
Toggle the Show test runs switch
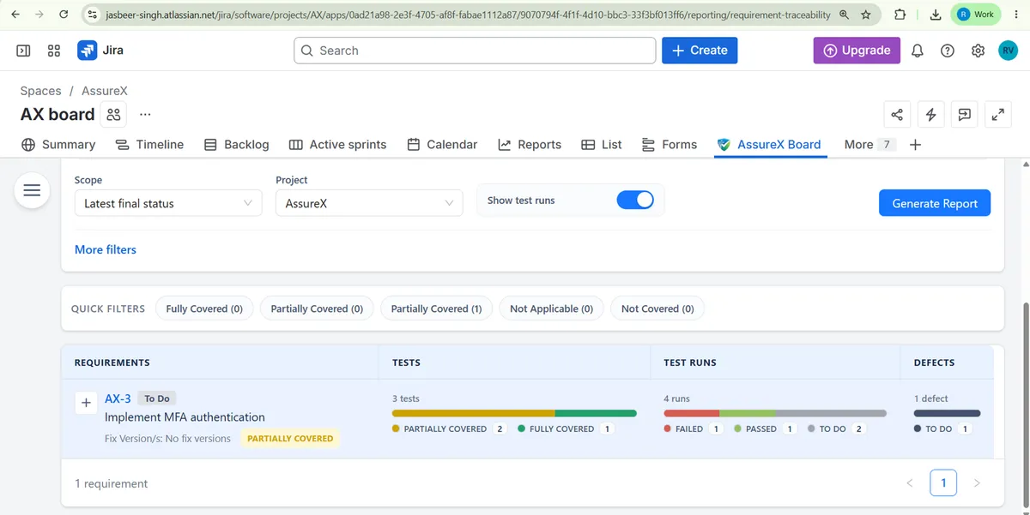(635, 200)
